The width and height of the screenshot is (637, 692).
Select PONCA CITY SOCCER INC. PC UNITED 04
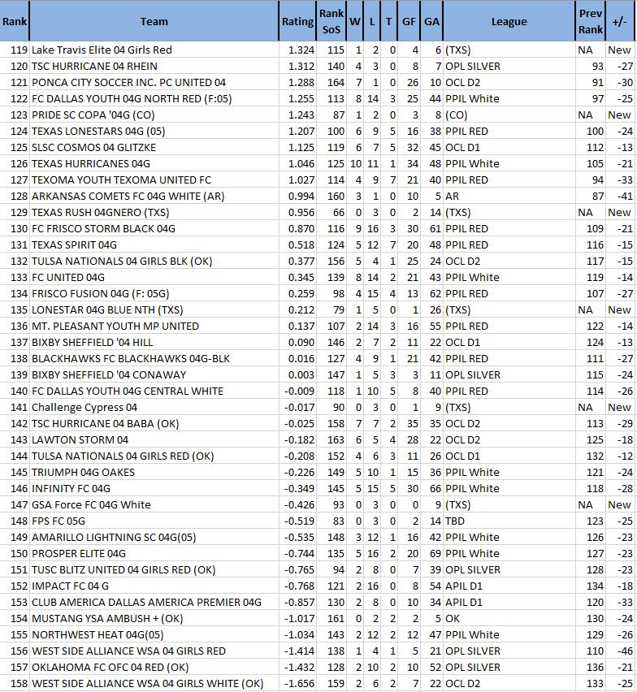(154, 83)
